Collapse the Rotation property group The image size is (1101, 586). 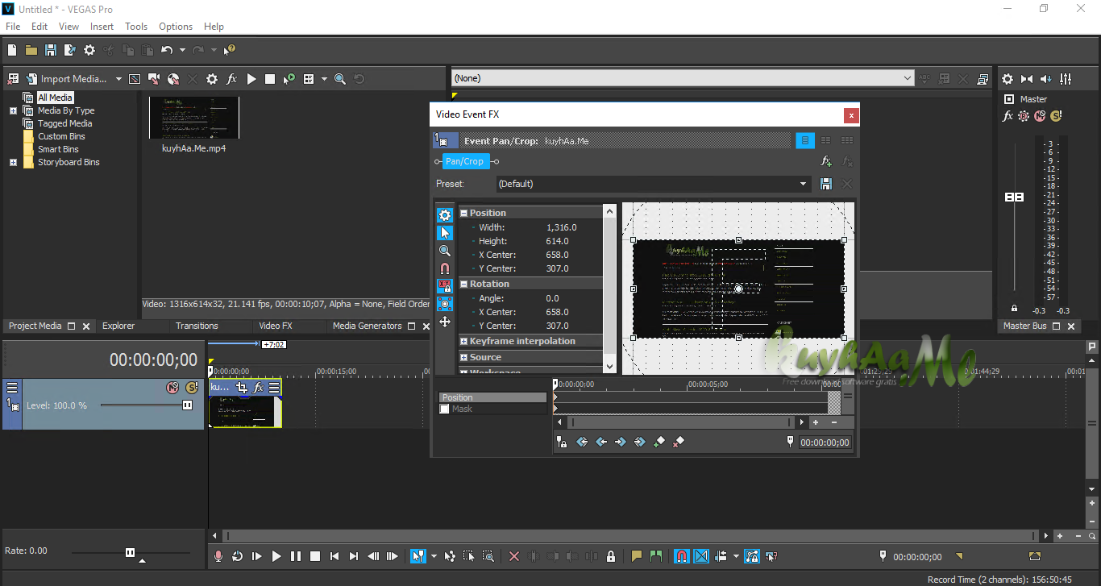[x=464, y=284]
